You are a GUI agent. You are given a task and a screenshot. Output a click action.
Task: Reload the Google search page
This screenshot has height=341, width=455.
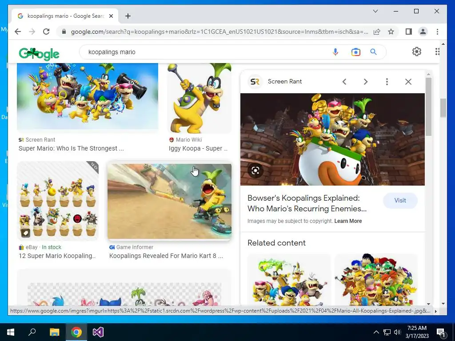(x=46, y=32)
